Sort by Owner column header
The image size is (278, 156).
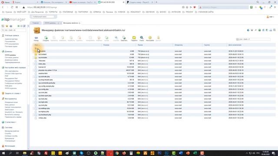pyautogui.click(x=188, y=45)
